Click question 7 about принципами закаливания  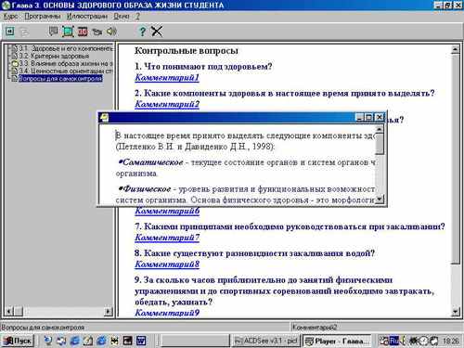(290, 226)
